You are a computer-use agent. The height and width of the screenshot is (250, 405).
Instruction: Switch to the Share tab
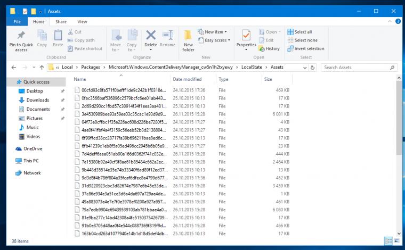(61, 22)
